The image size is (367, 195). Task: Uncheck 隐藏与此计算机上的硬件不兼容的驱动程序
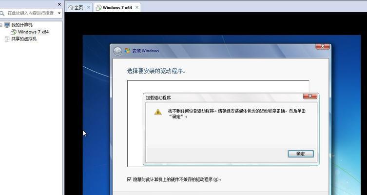129,179
